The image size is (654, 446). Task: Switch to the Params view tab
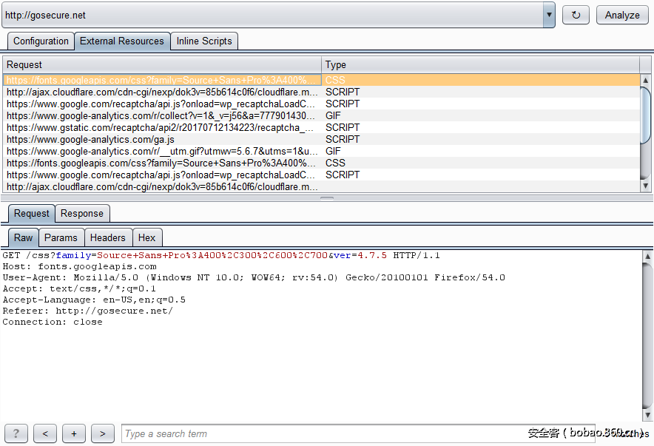pyautogui.click(x=61, y=237)
